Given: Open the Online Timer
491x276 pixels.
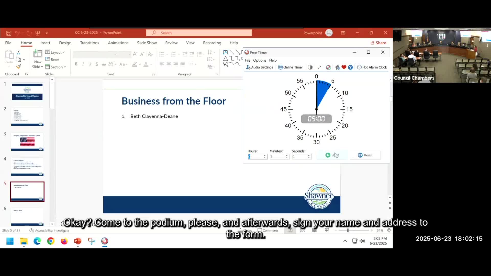Looking at the screenshot, I should pyautogui.click(x=290, y=67).
